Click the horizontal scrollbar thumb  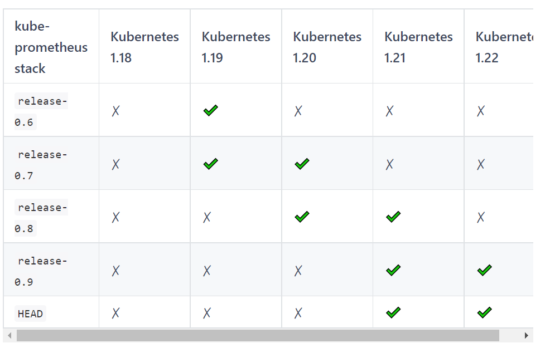[x=258, y=335]
